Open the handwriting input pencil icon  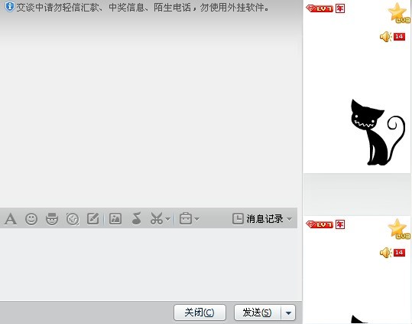(x=93, y=219)
